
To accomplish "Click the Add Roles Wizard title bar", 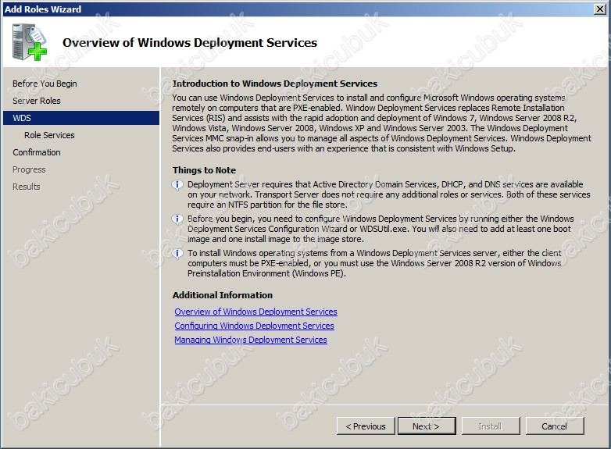I will (296, 9).
